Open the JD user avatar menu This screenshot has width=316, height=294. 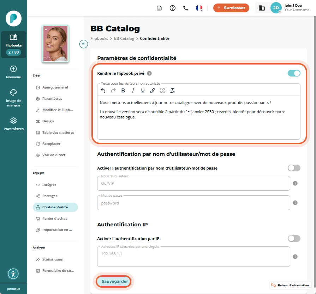[276, 8]
